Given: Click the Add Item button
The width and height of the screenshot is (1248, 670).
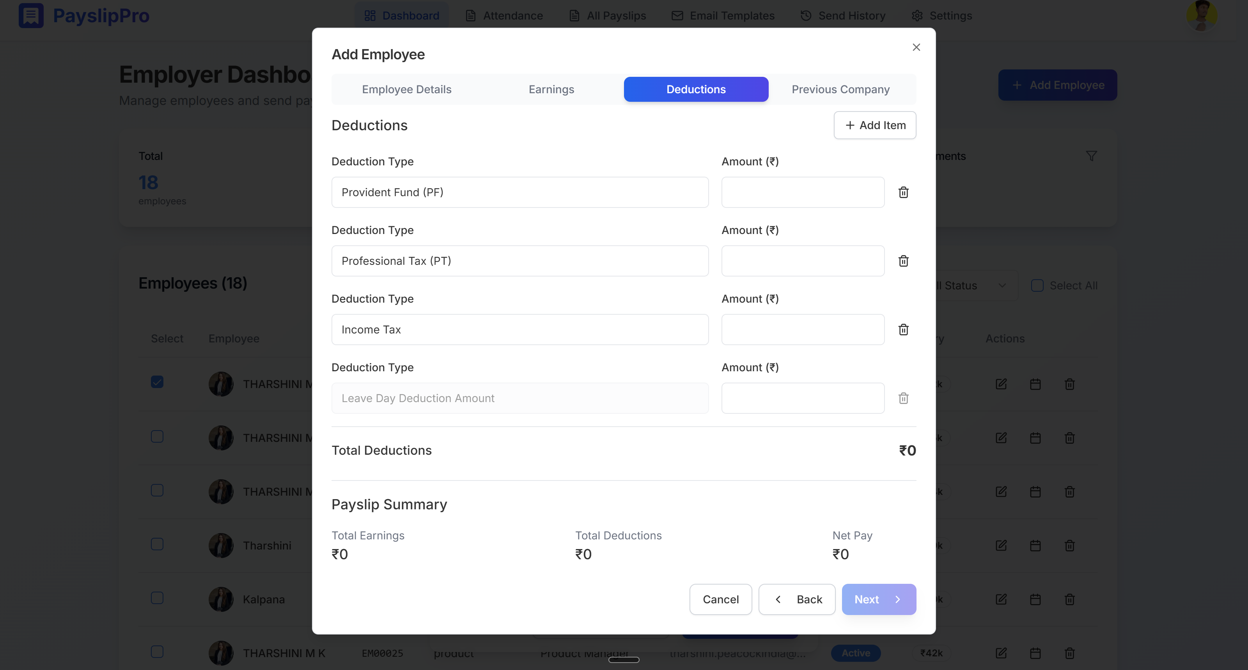Looking at the screenshot, I should pyautogui.click(x=874, y=126).
